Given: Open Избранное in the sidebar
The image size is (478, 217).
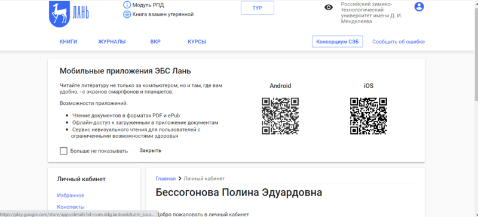Looking at the screenshot, I should (x=71, y=196).
